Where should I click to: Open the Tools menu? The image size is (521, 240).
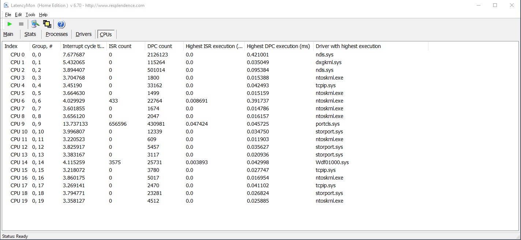(x=30, y=15)
